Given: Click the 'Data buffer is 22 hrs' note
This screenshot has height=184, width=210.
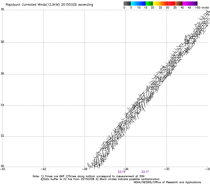Looking at the screenshot, I should coord(100,179).
